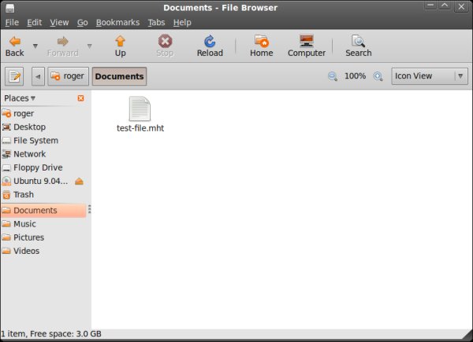This screenshot has width=473, height=342.
Task: Minimize the File Browser window
Action: click(x=430, y=6)
